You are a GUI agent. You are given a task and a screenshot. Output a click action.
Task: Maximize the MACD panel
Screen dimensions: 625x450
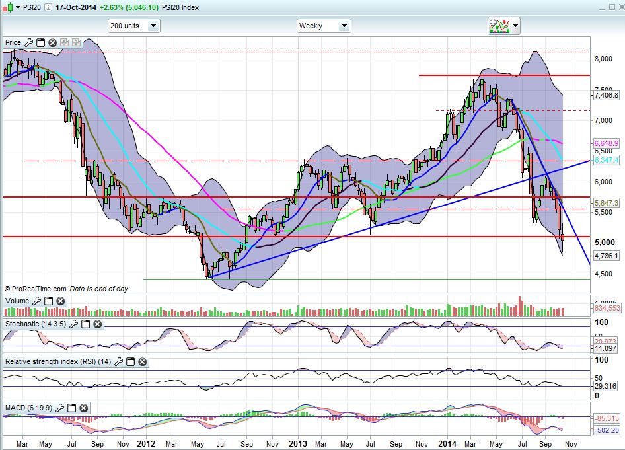tap(72, 408)
